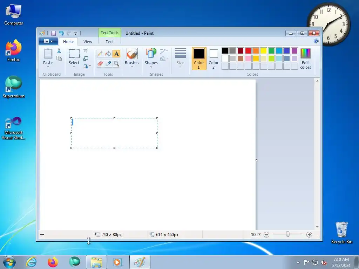The image size is (359, 269).
Task: Expand the Shapes dropdown arrow
Action: click(x=151, y=67)
